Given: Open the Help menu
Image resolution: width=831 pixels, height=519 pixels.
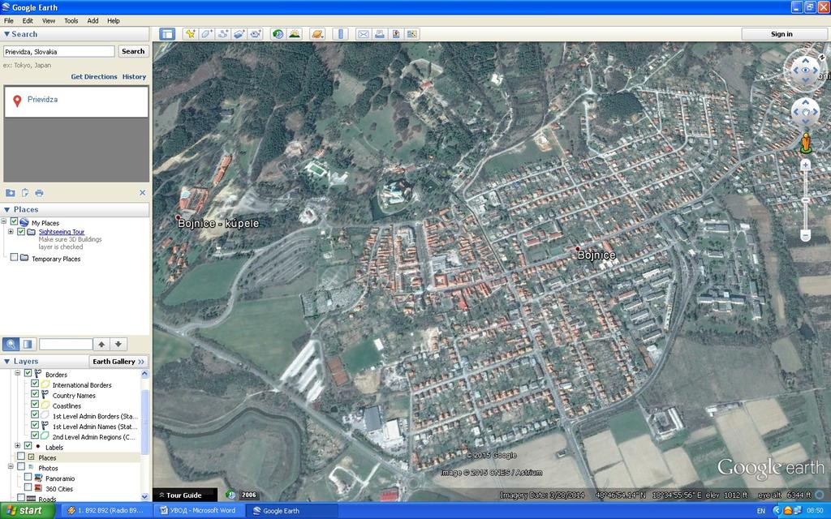Looking at the screenshot, I should point(114,20).
